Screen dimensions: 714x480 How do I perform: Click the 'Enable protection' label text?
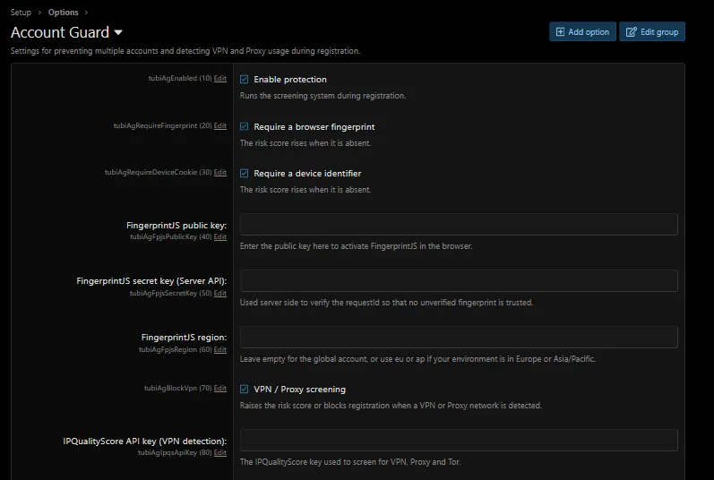point(290,79)
